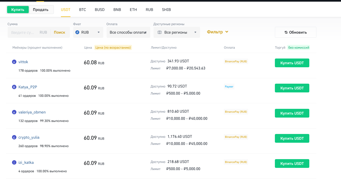The height and width of the screenshot is (181, 341).
Task: Open vittok's maker profile link
Action: coord(23,62)
